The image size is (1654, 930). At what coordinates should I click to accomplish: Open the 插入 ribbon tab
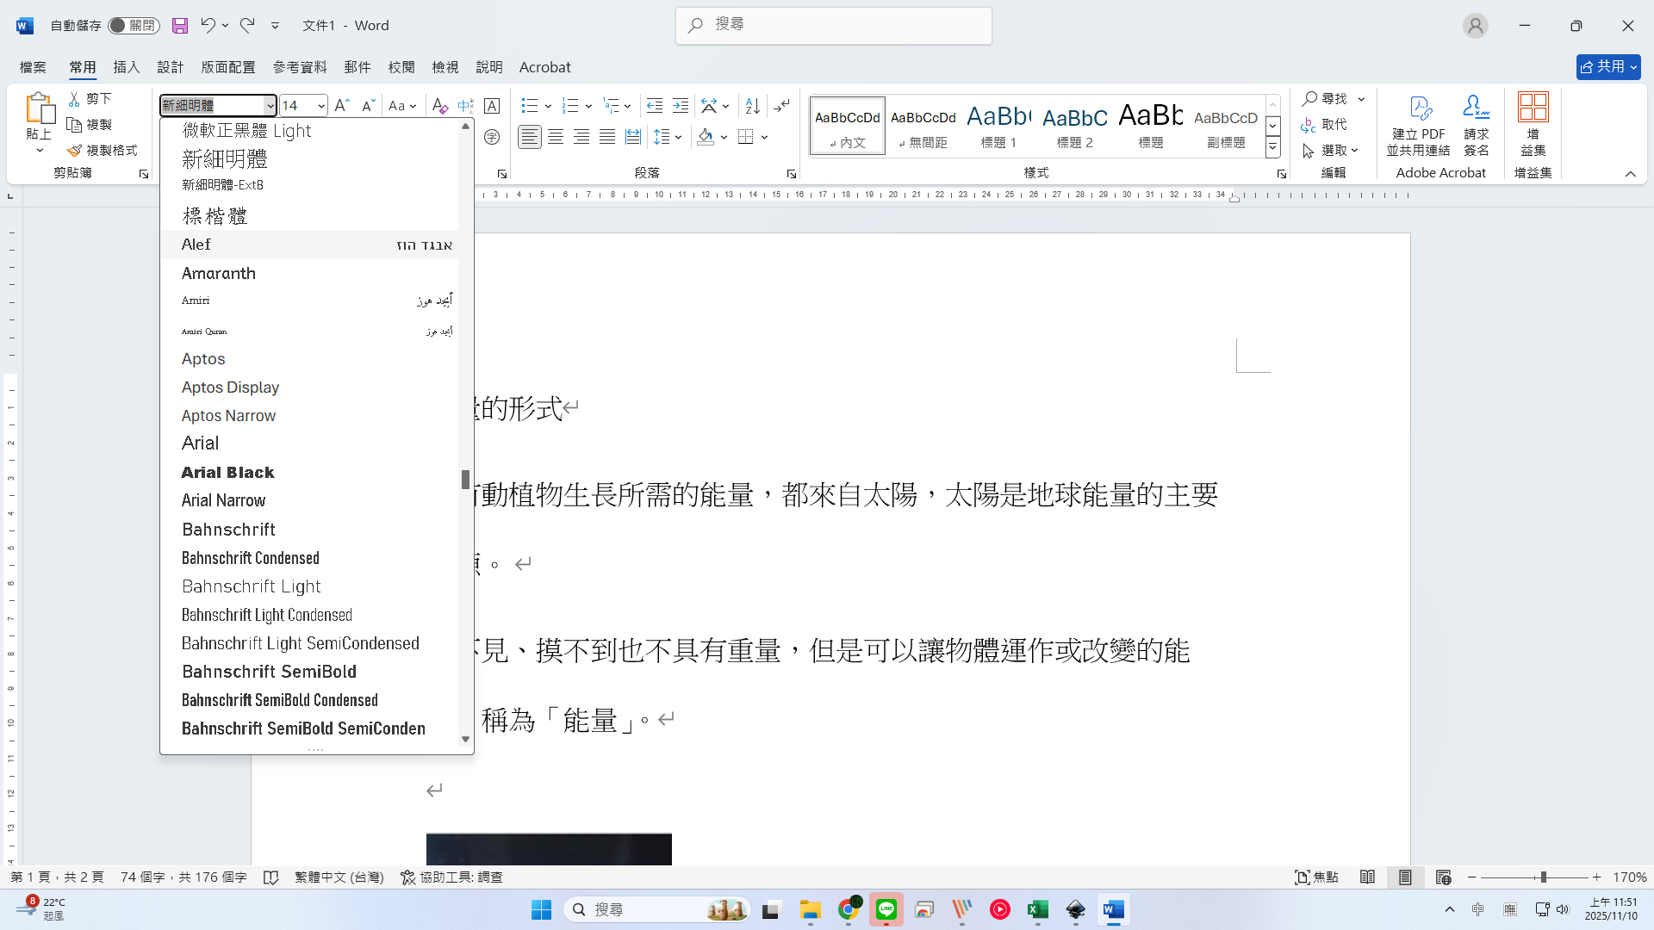(x=126, y=67)
